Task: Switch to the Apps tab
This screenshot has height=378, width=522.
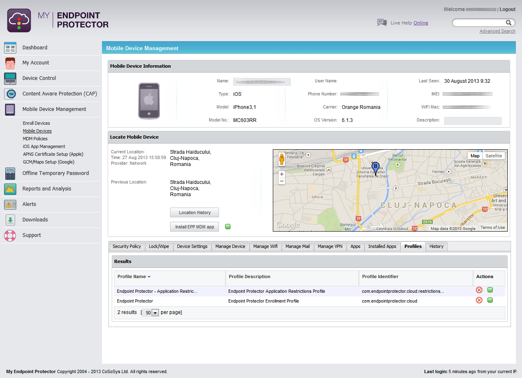Action: pos(356,246)
